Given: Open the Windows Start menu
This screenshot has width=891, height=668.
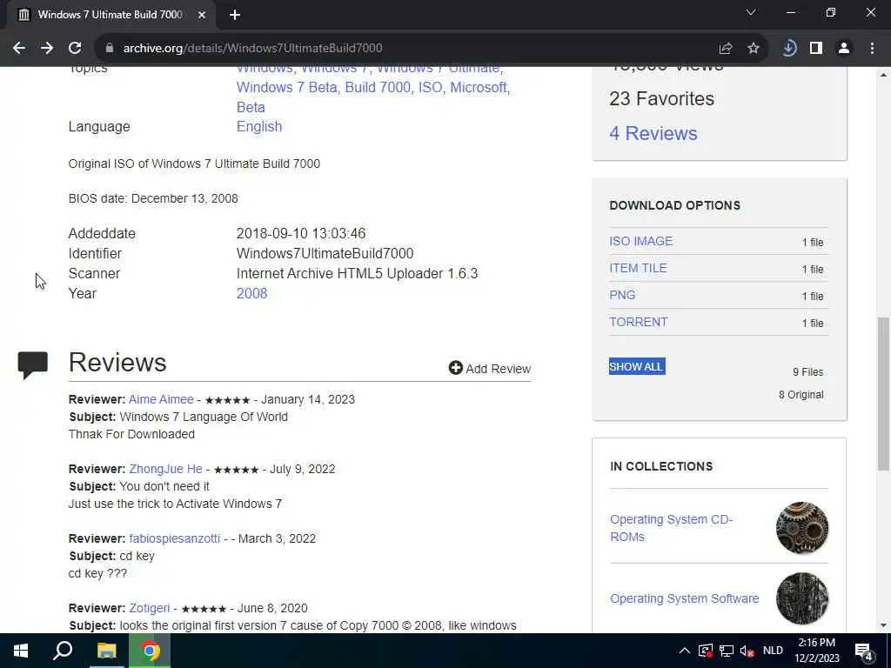Looking at the screenshot, I should 21,651.
